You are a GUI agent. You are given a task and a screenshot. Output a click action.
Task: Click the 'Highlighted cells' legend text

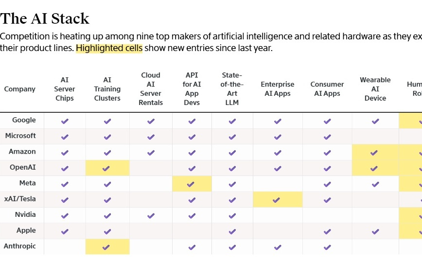coord(109,48)
